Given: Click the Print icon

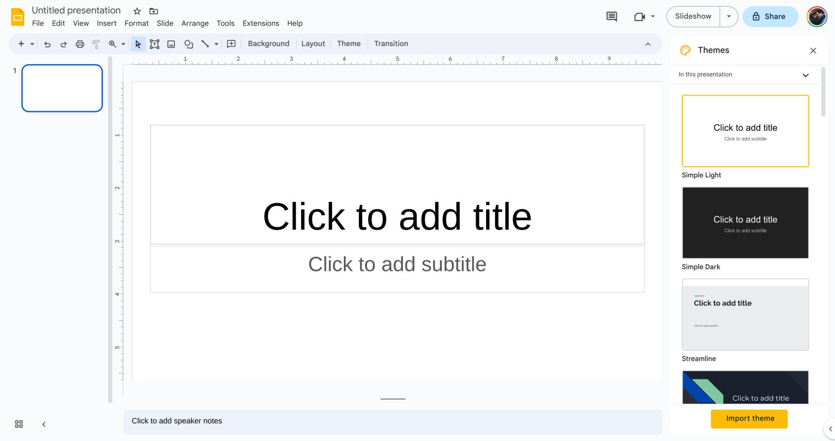Looking at the screenshot, I should (x=80, y=44).
